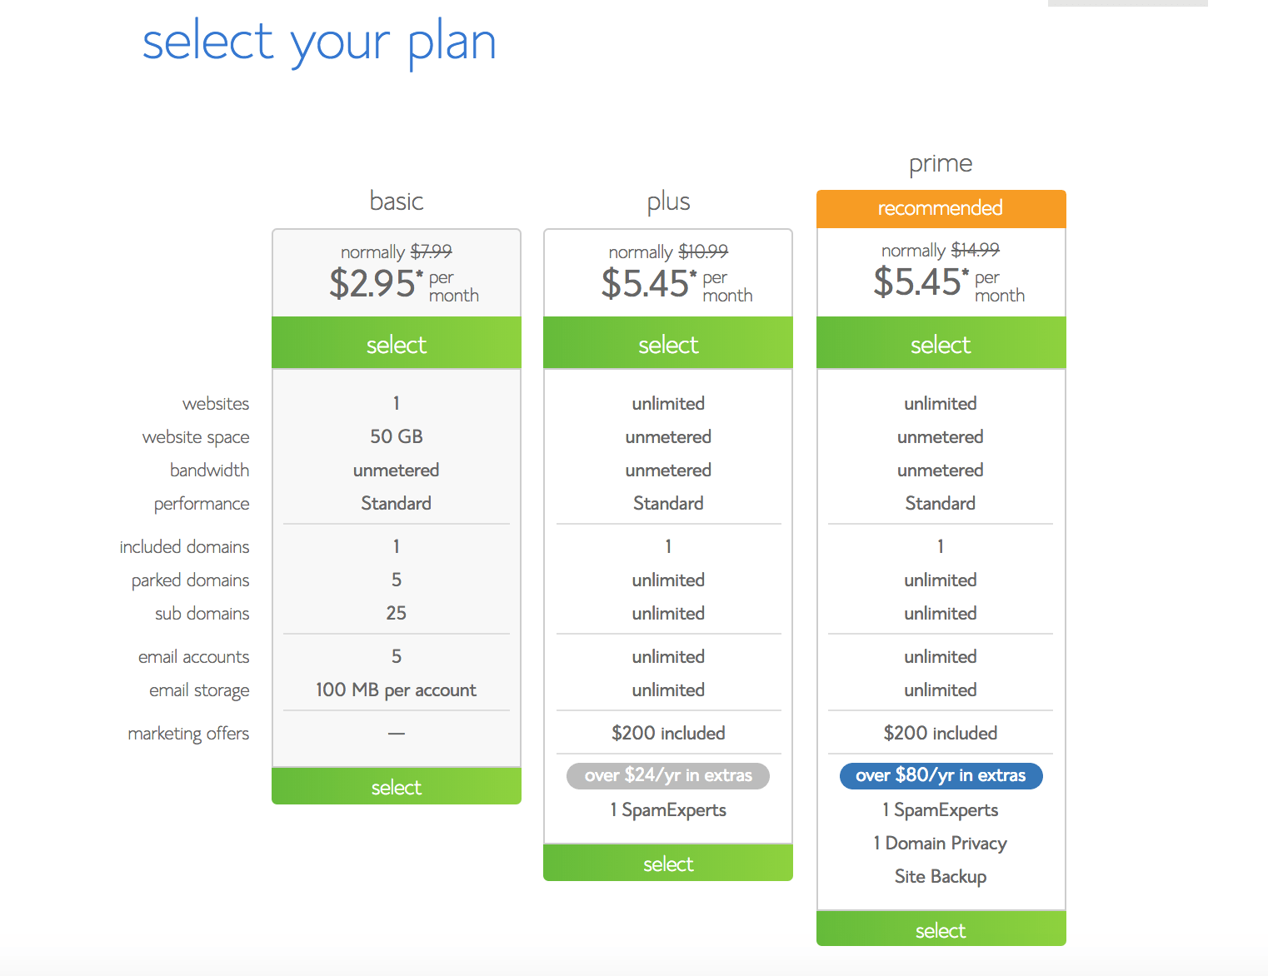Click the prime plan heading

941,164
